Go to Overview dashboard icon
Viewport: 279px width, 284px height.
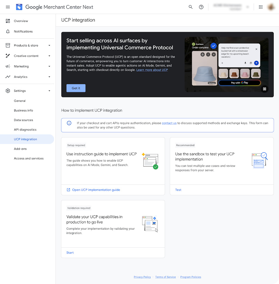coord(8,21)
